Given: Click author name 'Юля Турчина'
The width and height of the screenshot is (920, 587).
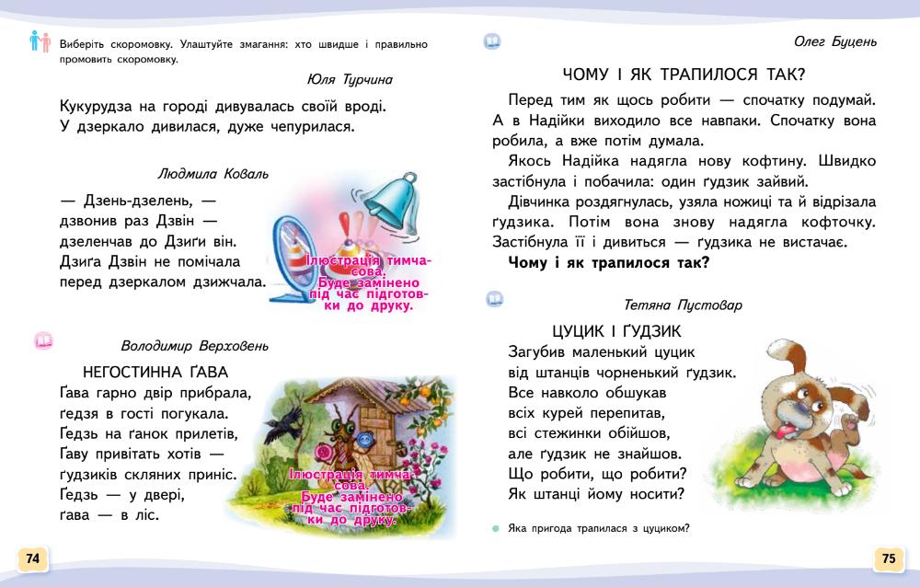Looking at the screenshot, I should tap(350, 80).
